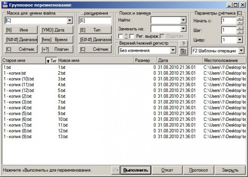Image resolution: width=248 pixels, height=177 pixels.
Task: Click into the Заменить на text field
Action: tap(165, 29)
